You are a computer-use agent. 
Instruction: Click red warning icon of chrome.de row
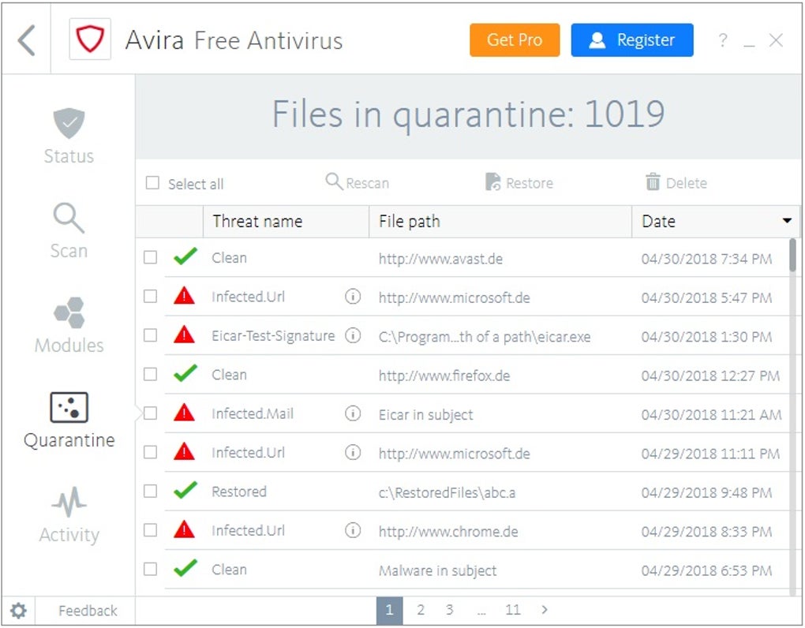point(185,530)
